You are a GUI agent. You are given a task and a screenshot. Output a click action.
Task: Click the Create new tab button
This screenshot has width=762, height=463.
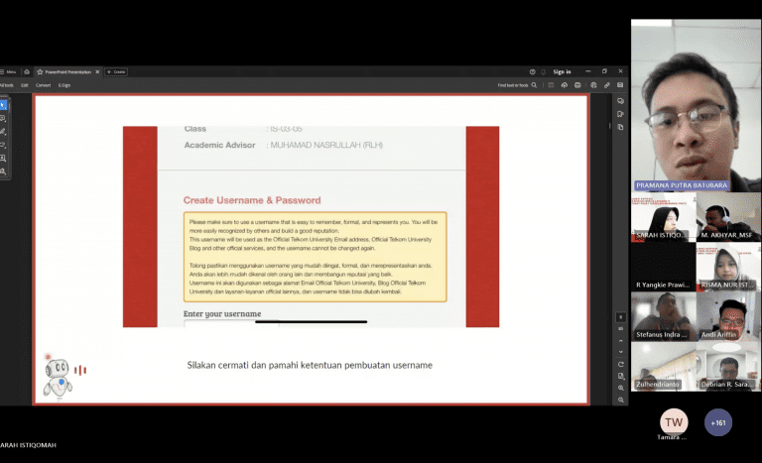pos(116,72)
